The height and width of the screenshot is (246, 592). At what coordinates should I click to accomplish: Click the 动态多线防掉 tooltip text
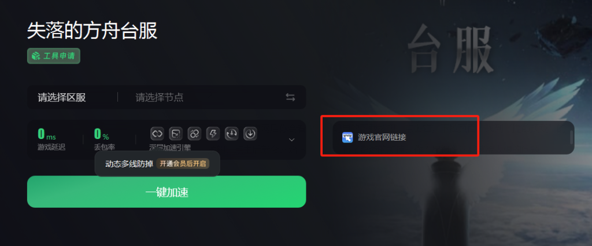129,164
